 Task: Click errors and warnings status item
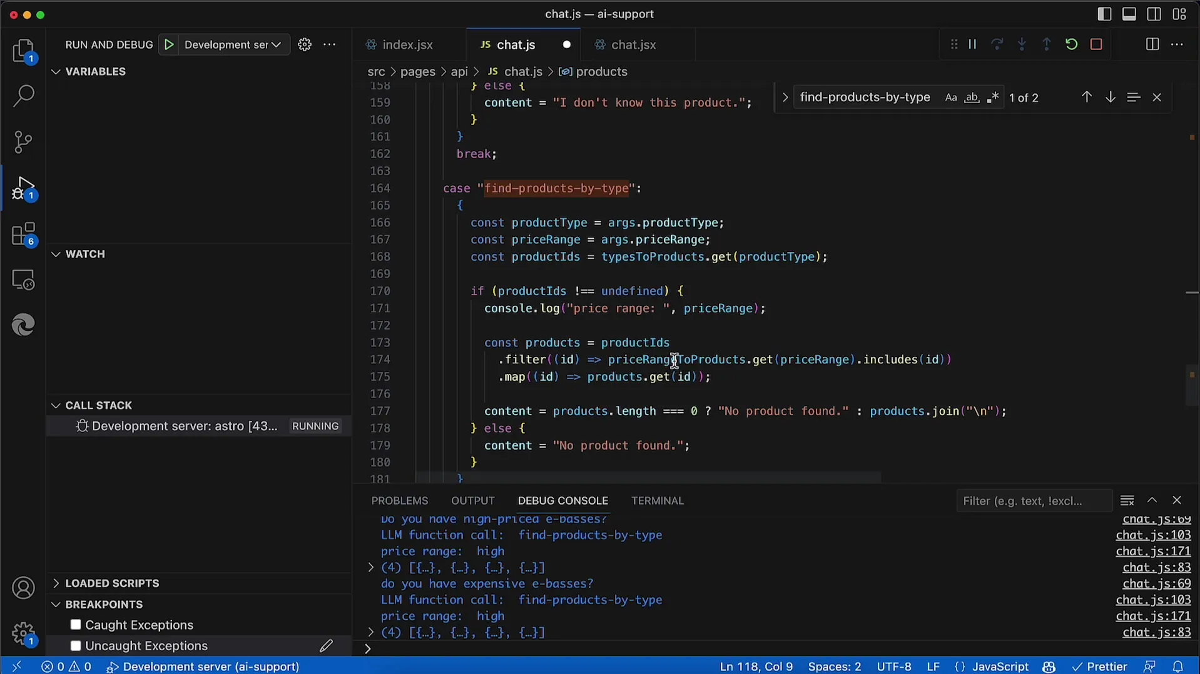coord(66,666)
